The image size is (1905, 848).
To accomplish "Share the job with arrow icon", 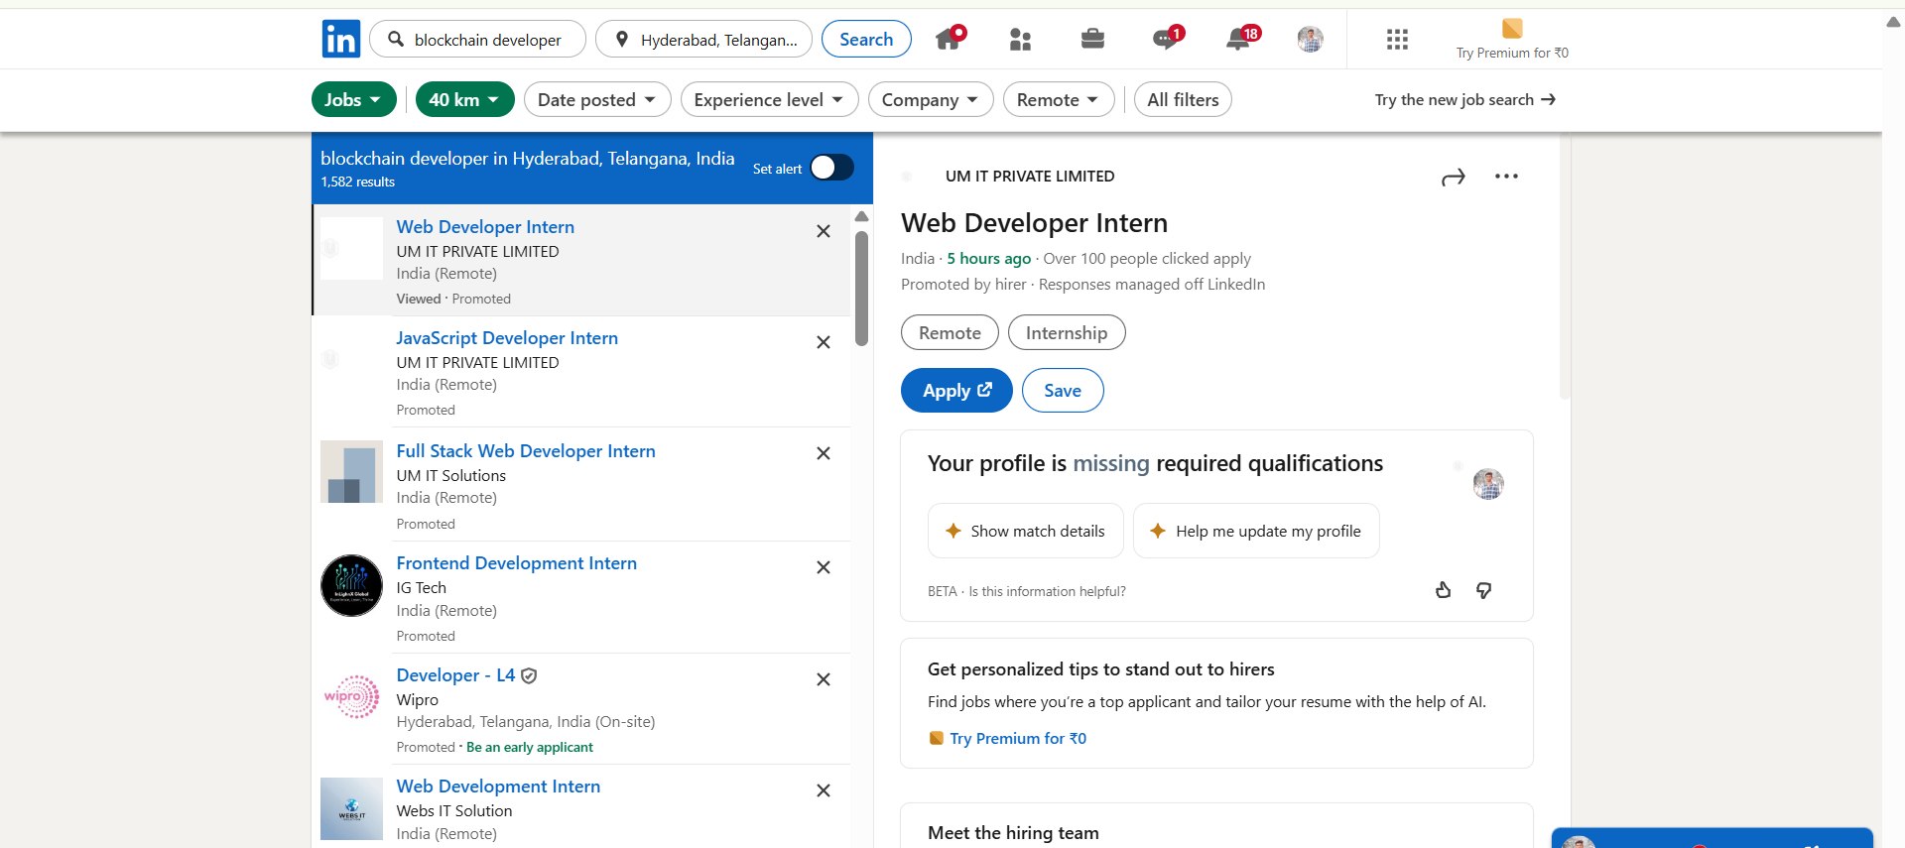I will [x=1453, y=178].
